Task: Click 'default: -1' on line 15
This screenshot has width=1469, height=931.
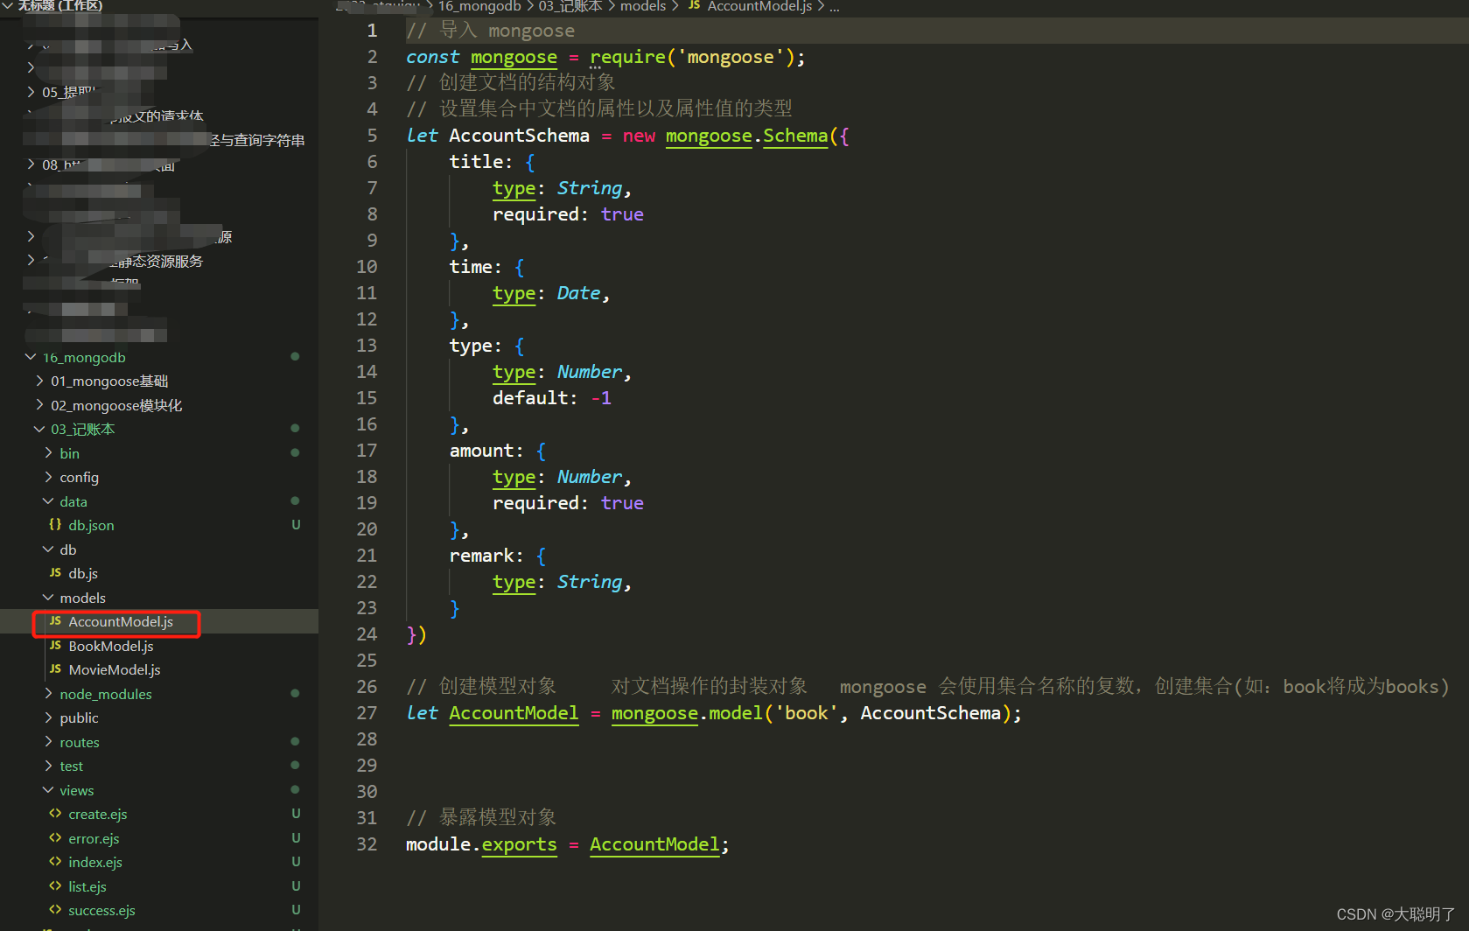Action: point(552,398)
